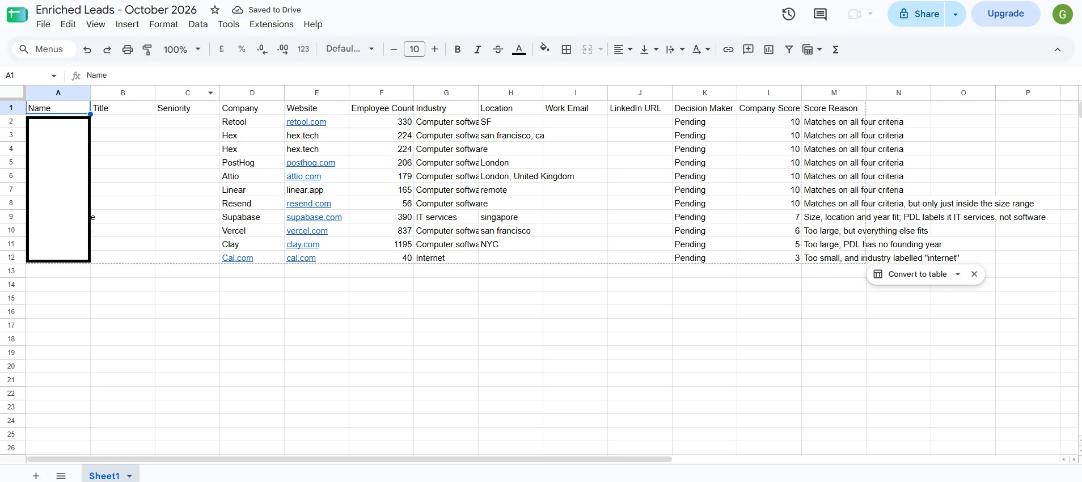Open the comments panel icon
Viewport: 1082px width, 482px height.
pyautogui.click(x=820, y=14)
